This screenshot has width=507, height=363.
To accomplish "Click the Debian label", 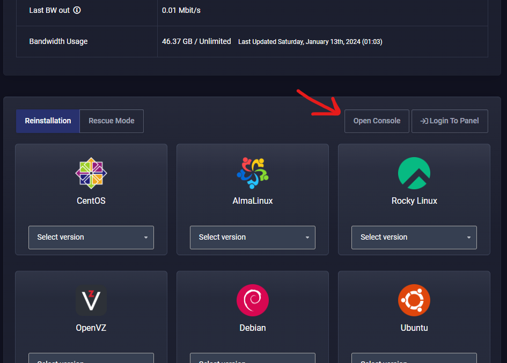I will pos(253,328).
